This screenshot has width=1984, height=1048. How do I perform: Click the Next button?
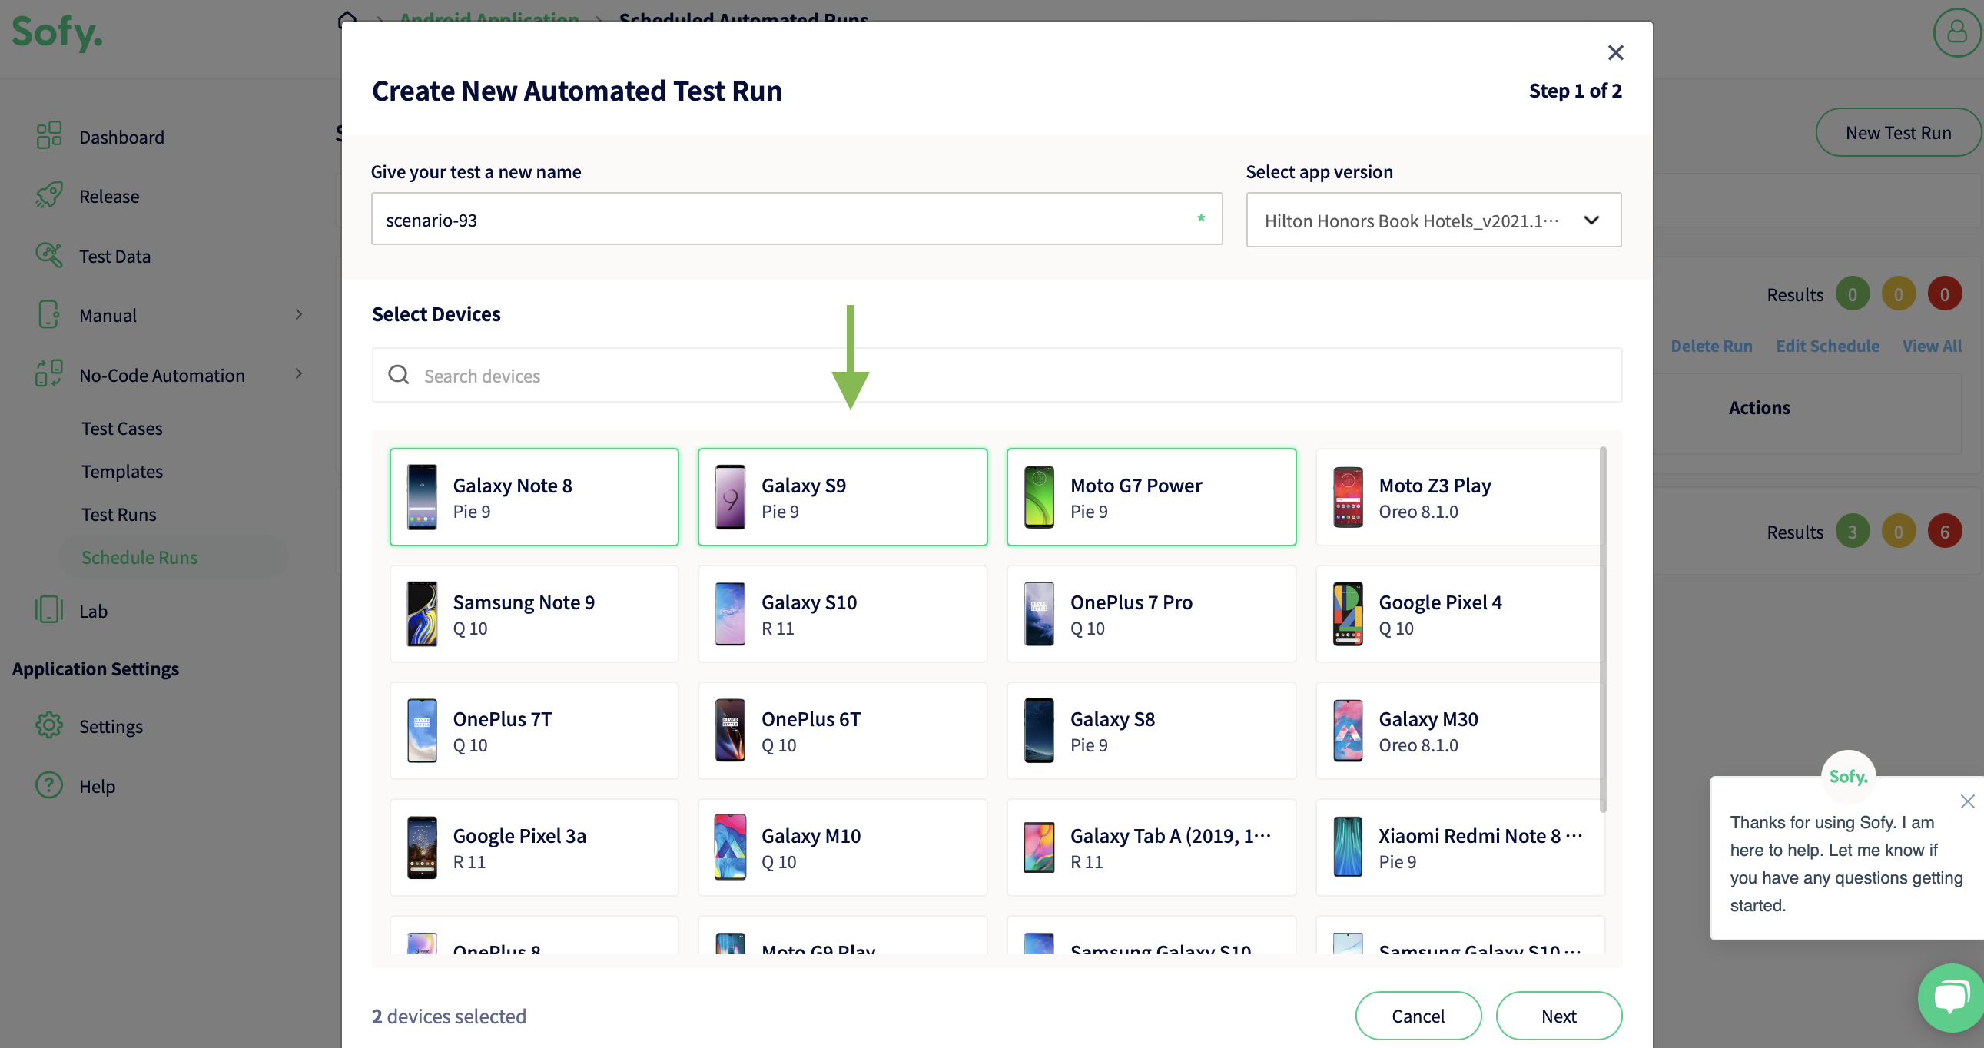1559,1016
